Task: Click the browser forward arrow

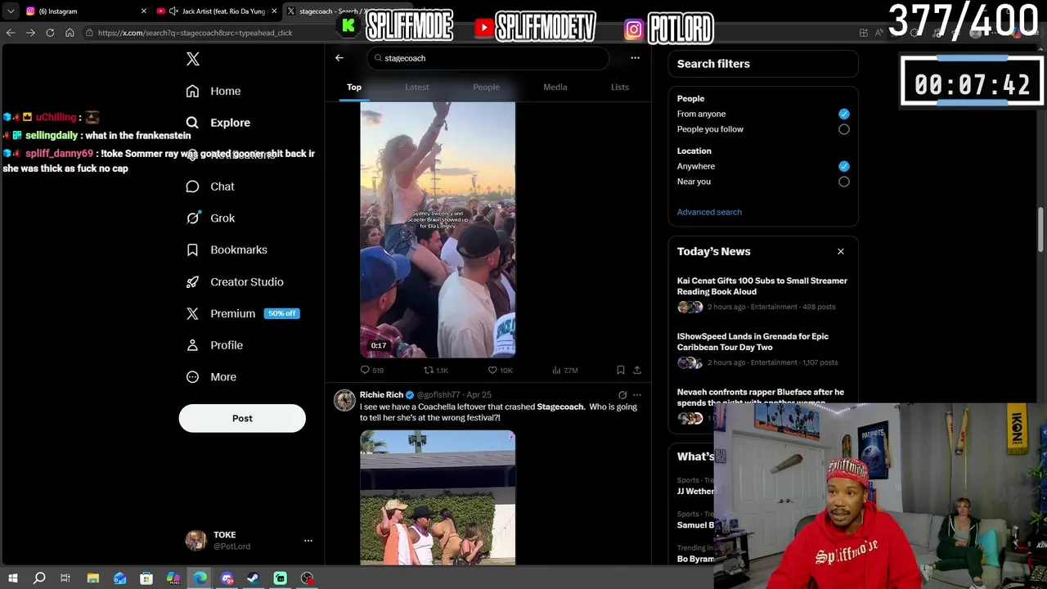Action: (30, 33)
